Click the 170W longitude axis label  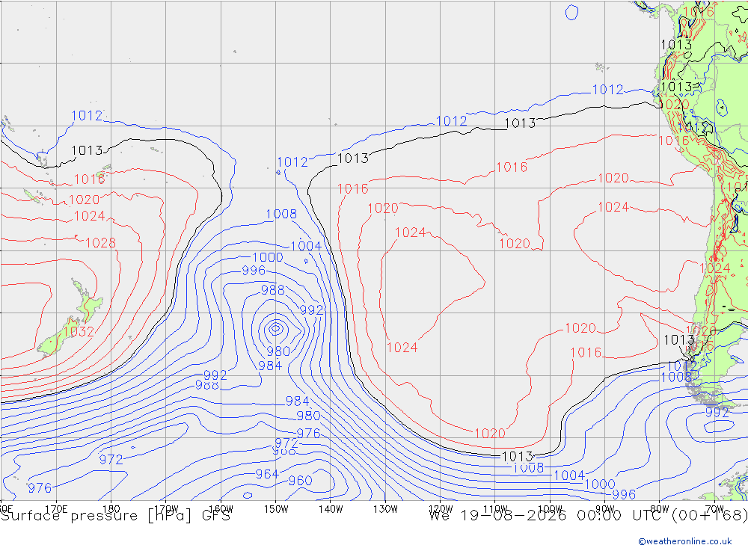click(x=166, y=509)
